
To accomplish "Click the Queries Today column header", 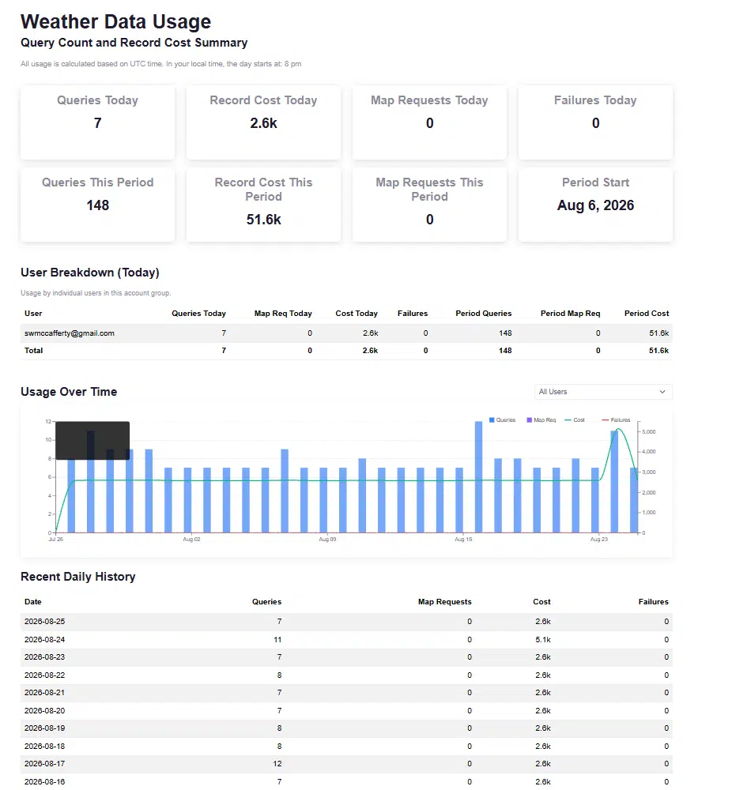I will 198,314.
